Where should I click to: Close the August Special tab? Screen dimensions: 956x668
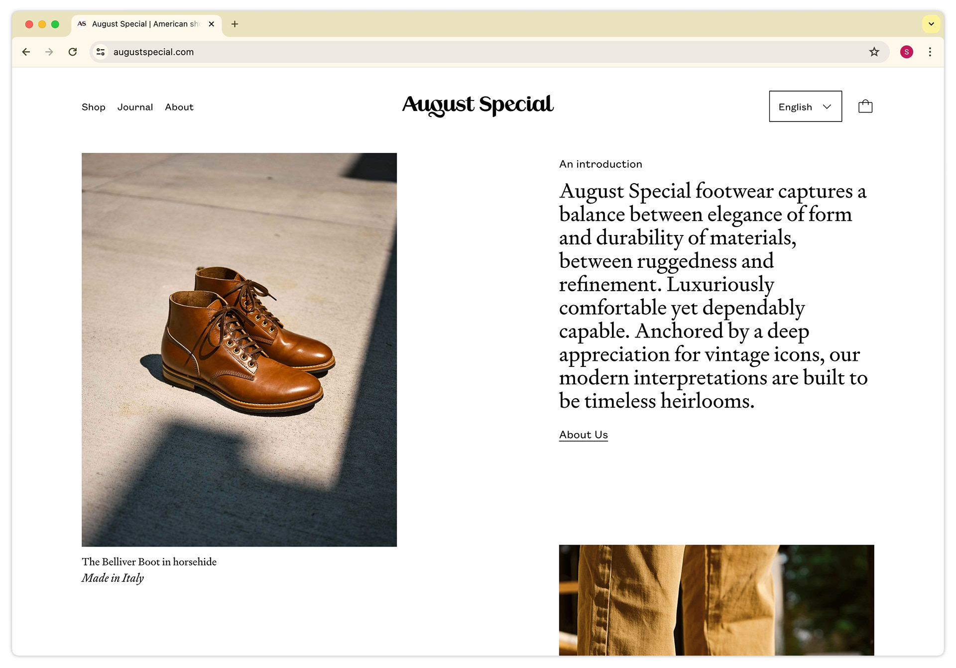tap(212, 24)
